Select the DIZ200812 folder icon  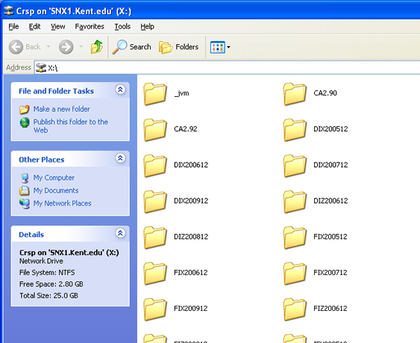[x=155, y=237]
